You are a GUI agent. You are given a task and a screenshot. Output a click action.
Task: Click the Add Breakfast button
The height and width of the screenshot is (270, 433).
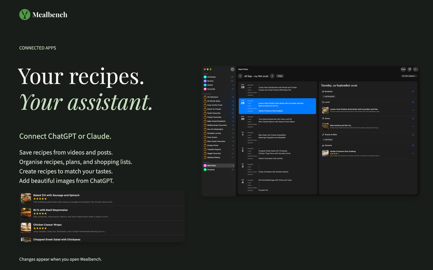click(329, 96)
